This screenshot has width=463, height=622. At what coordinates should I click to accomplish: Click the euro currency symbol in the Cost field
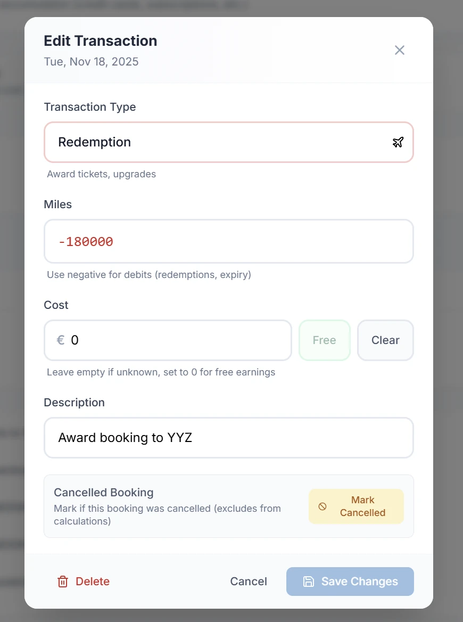[x=60, y=340]
